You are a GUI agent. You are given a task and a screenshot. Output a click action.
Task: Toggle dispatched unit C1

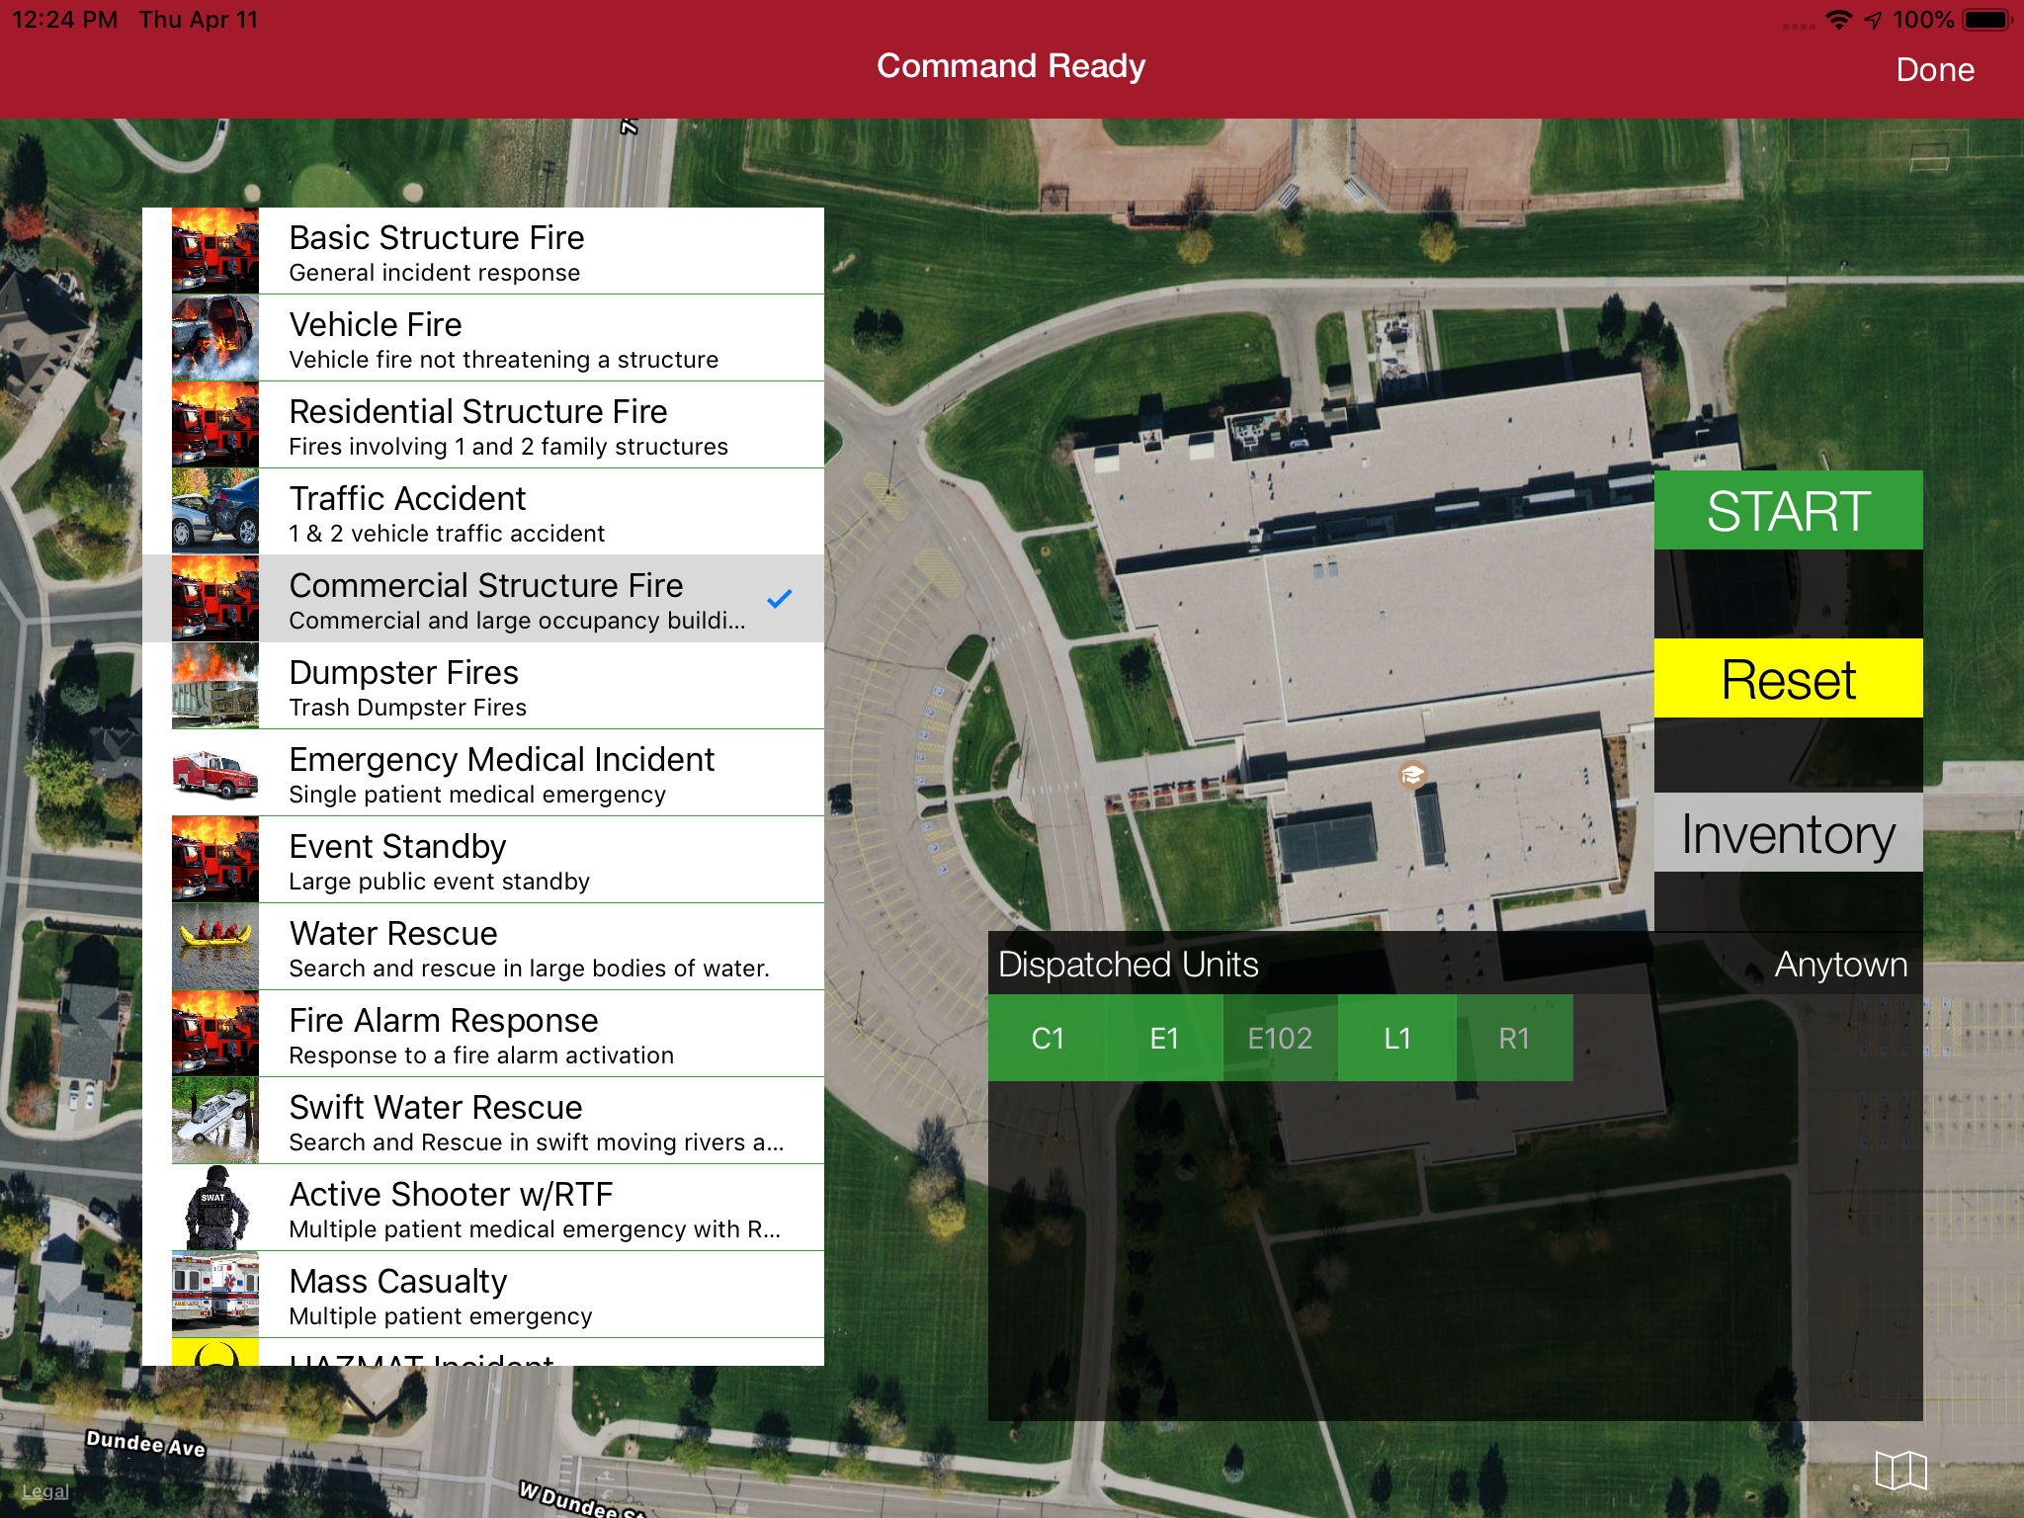point(1047,1038)
